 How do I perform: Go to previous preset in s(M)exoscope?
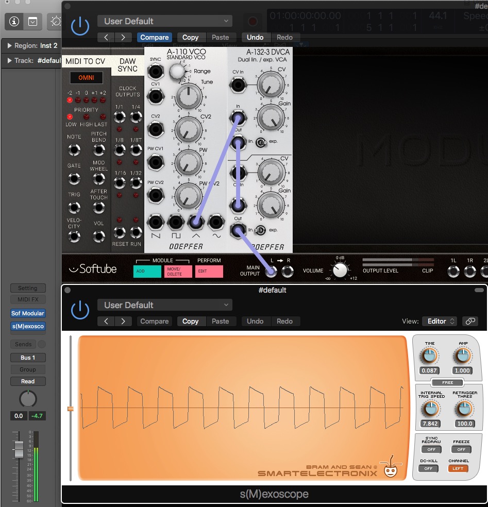pos(106,321)
